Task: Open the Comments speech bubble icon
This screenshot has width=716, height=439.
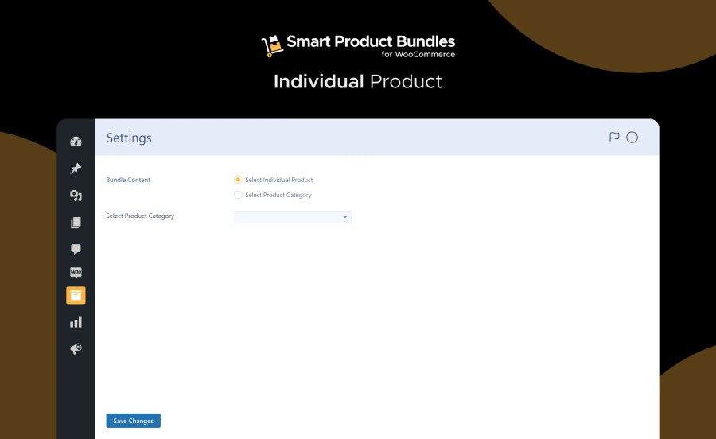Action: [76, 249]
